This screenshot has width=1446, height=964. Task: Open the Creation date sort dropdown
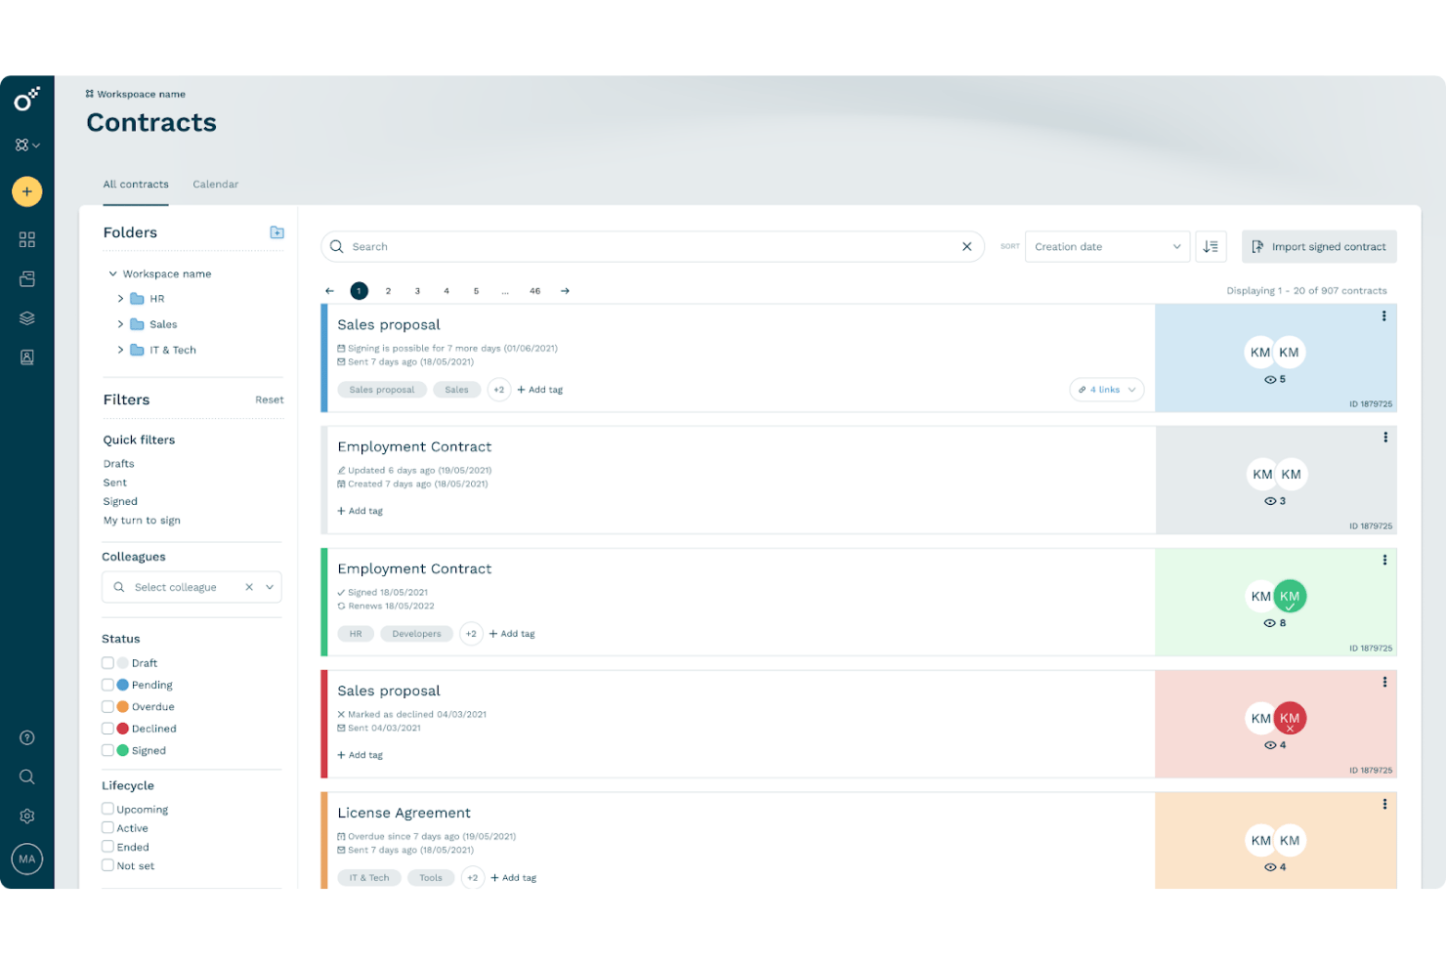[1107, 246]
